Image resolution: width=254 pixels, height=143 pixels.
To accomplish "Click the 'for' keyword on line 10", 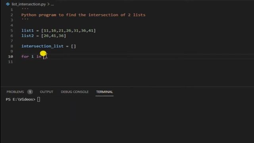I will pos(25,56).
